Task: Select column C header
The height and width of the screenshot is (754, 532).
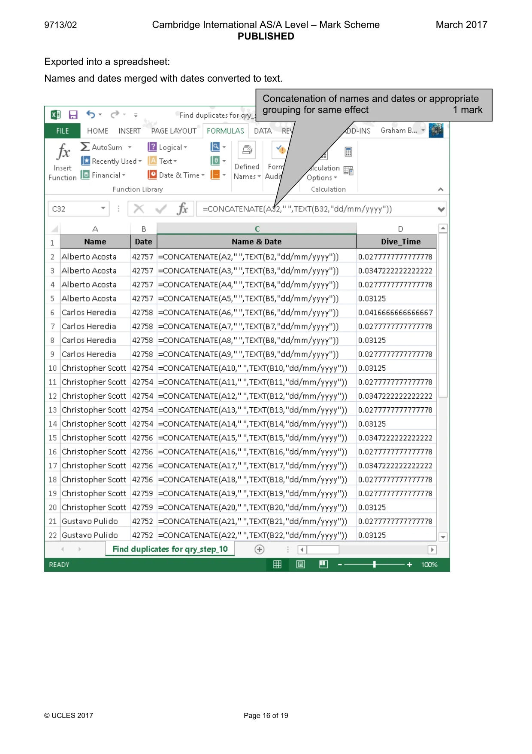Action: [257, 229]
